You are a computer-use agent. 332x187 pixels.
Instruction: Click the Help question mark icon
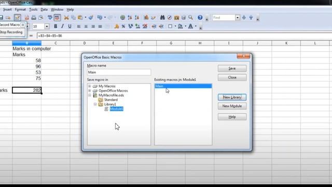pyautogui.click(x=200, y=18)
